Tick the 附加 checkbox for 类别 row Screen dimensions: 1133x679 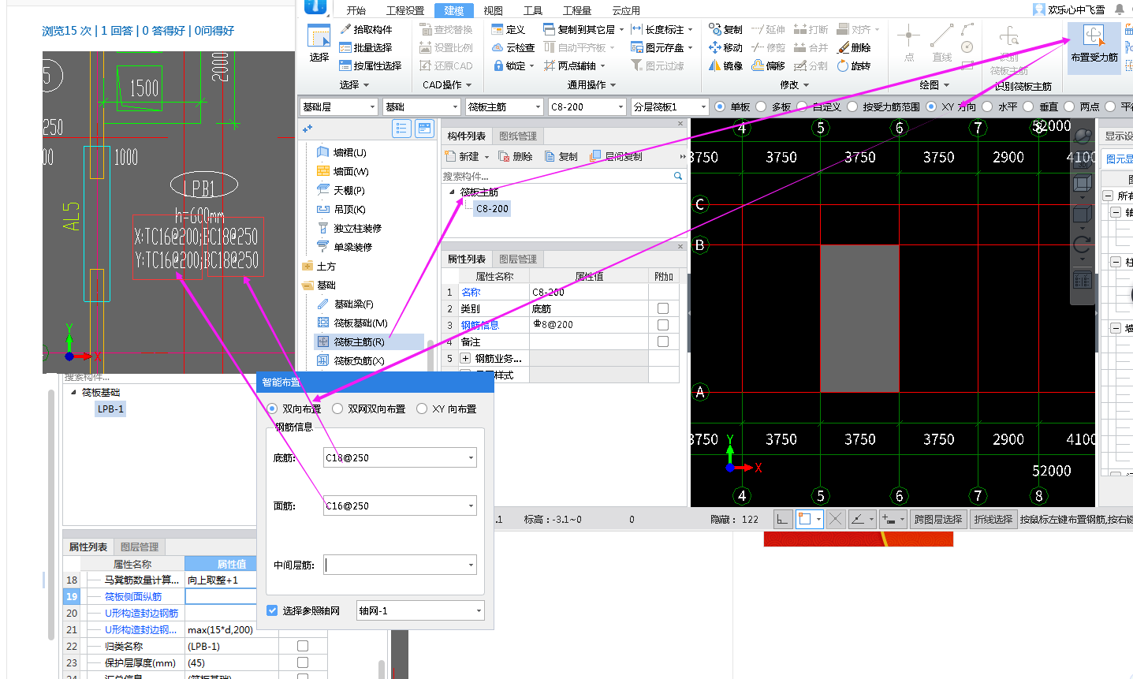coord(663,308)
